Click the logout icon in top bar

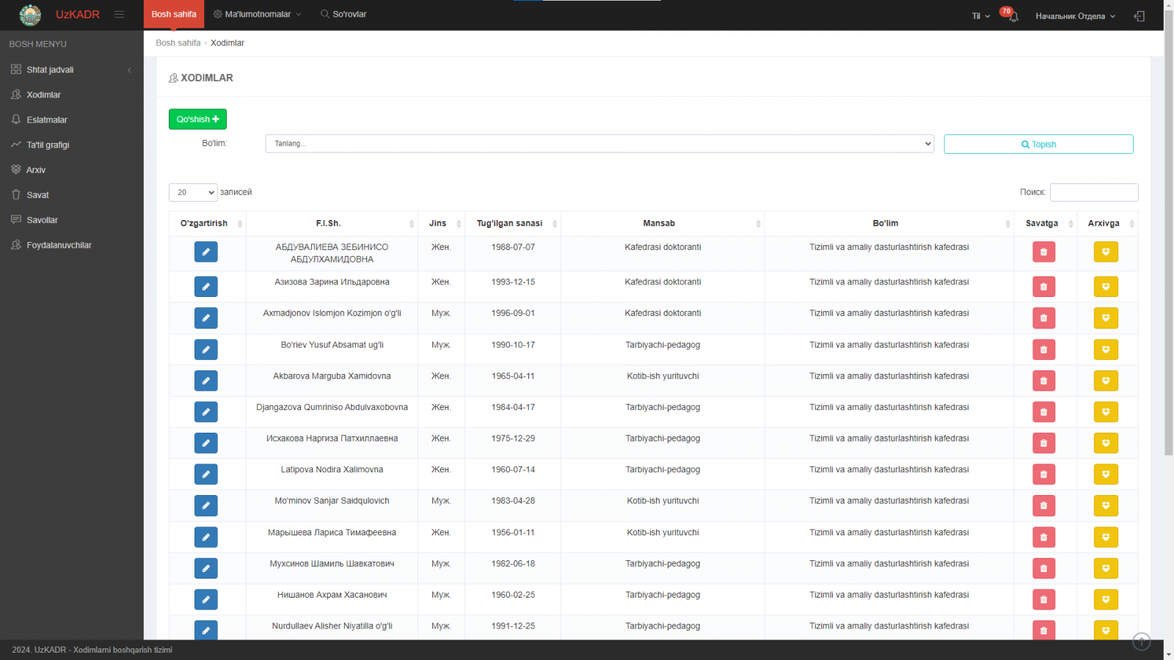[x=1139, y=16]
